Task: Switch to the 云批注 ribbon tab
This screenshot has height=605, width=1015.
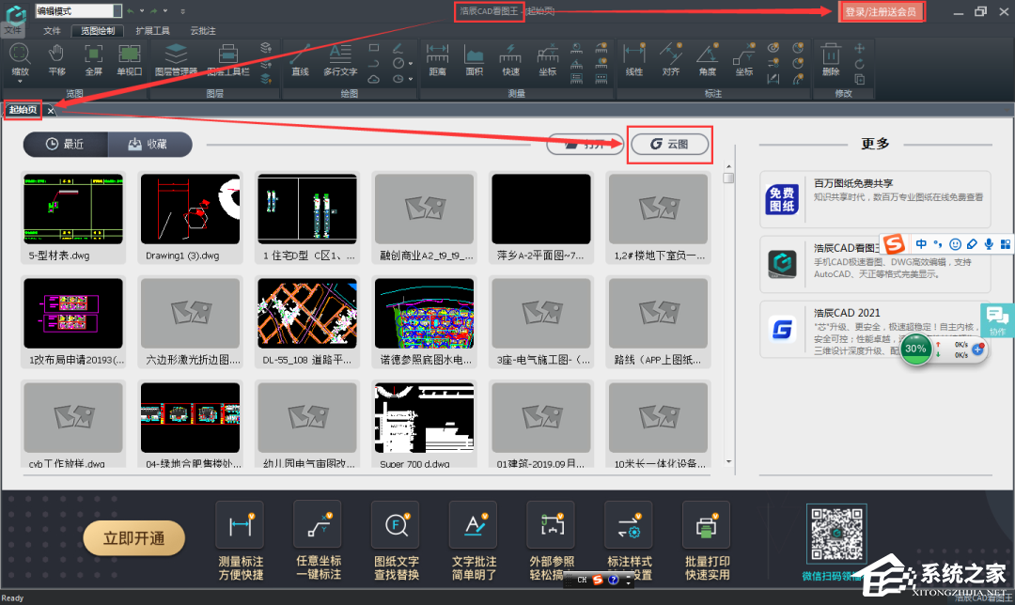Action: coord(203,30)
